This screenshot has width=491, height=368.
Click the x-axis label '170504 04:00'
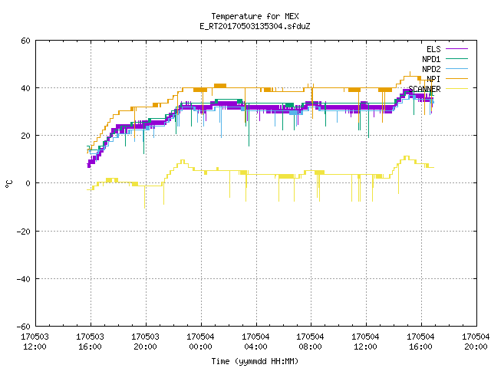255,342
